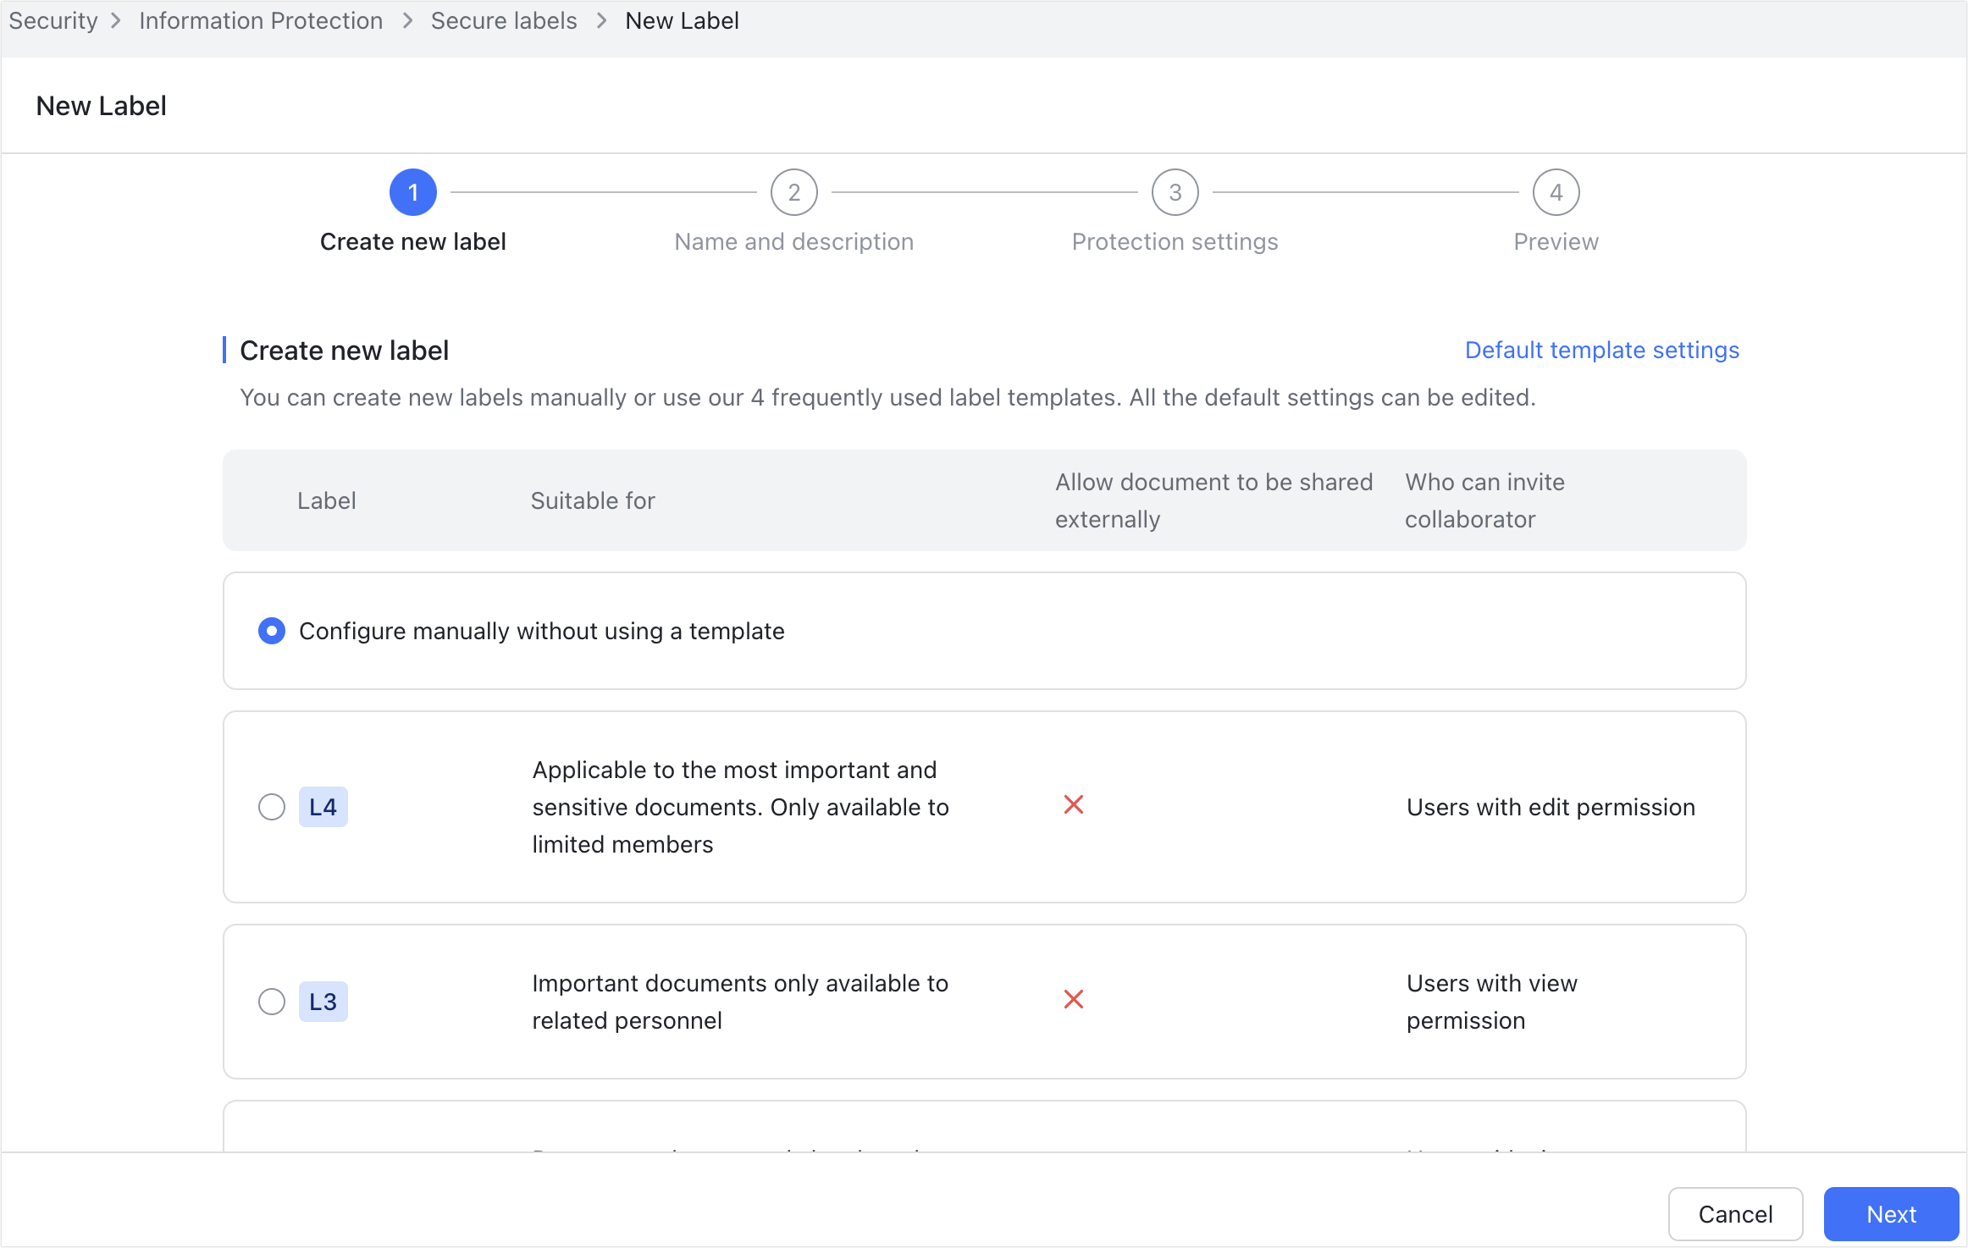The height and width of the screenshot is (1248, 1968).
Task: Click the Suitable for column header
Action: (592, 500)
